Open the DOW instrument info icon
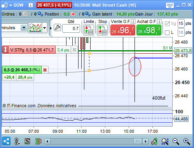The image size is (194, 148). [x=31, y=5]
